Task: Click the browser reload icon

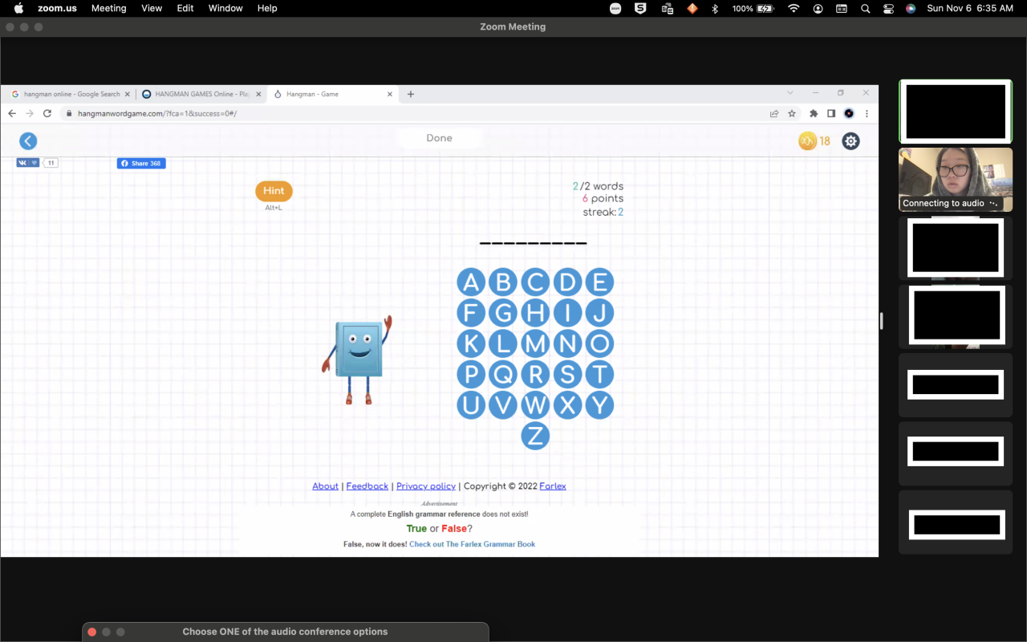Action: [x=47, y=114]
